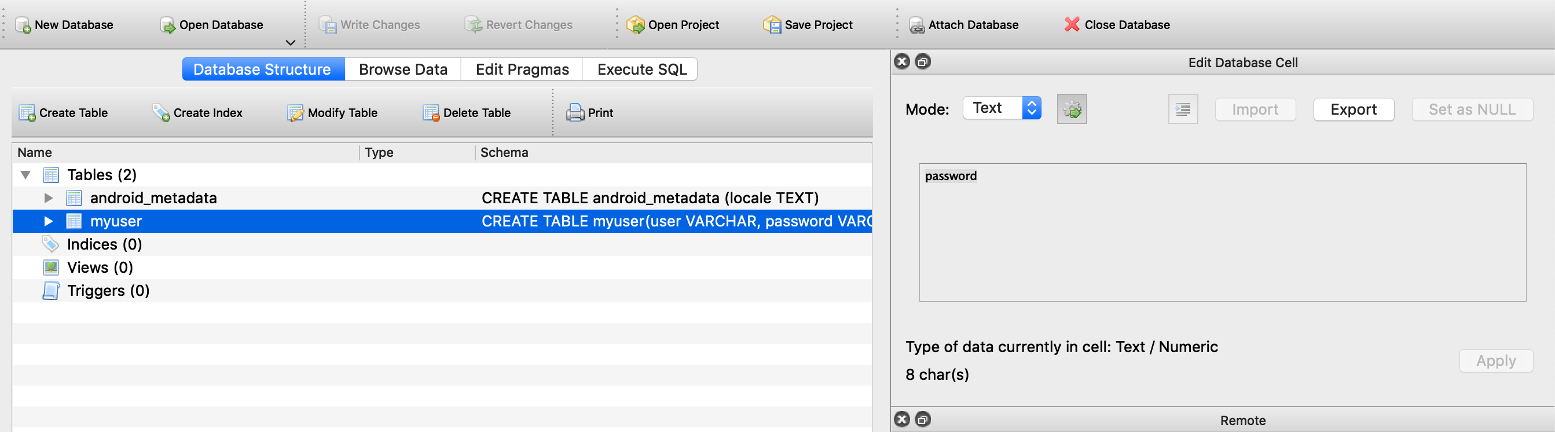The height and width of the screenshot is (432, 1555).
Task: Undock the Edit Database Cell panel
Action: pyautogui.click(x=923, y=61)
